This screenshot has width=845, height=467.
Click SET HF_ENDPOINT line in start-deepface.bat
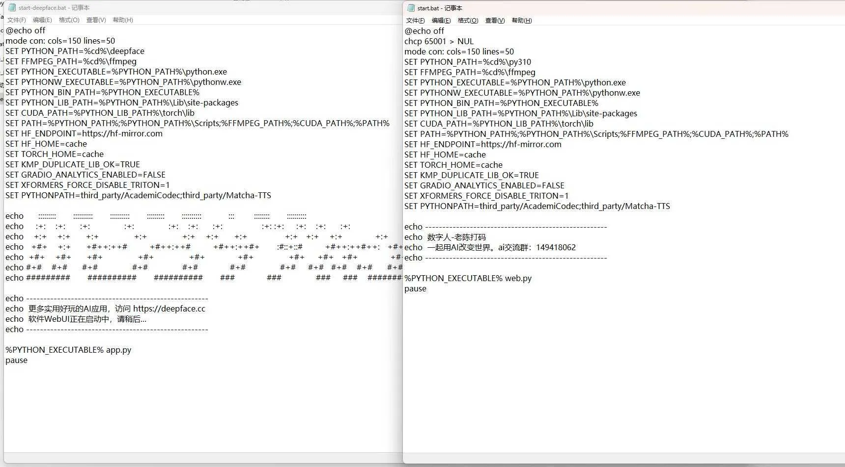pyautogui.click(x=84, y=133)
